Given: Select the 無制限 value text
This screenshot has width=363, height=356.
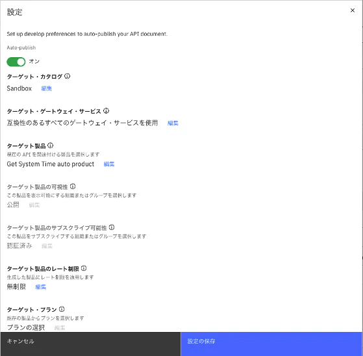Looking at the screenshot, I should (x=16, y=286).
